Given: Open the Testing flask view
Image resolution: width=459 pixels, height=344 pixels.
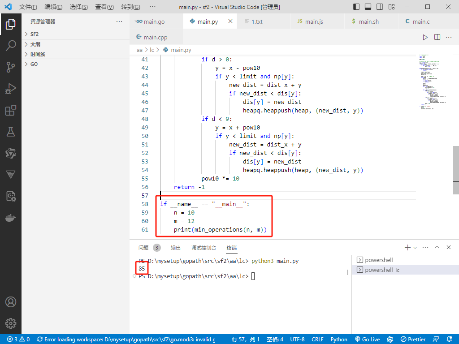Looking at the screenshot, I should pyautogui.click(x=11, y=132).
